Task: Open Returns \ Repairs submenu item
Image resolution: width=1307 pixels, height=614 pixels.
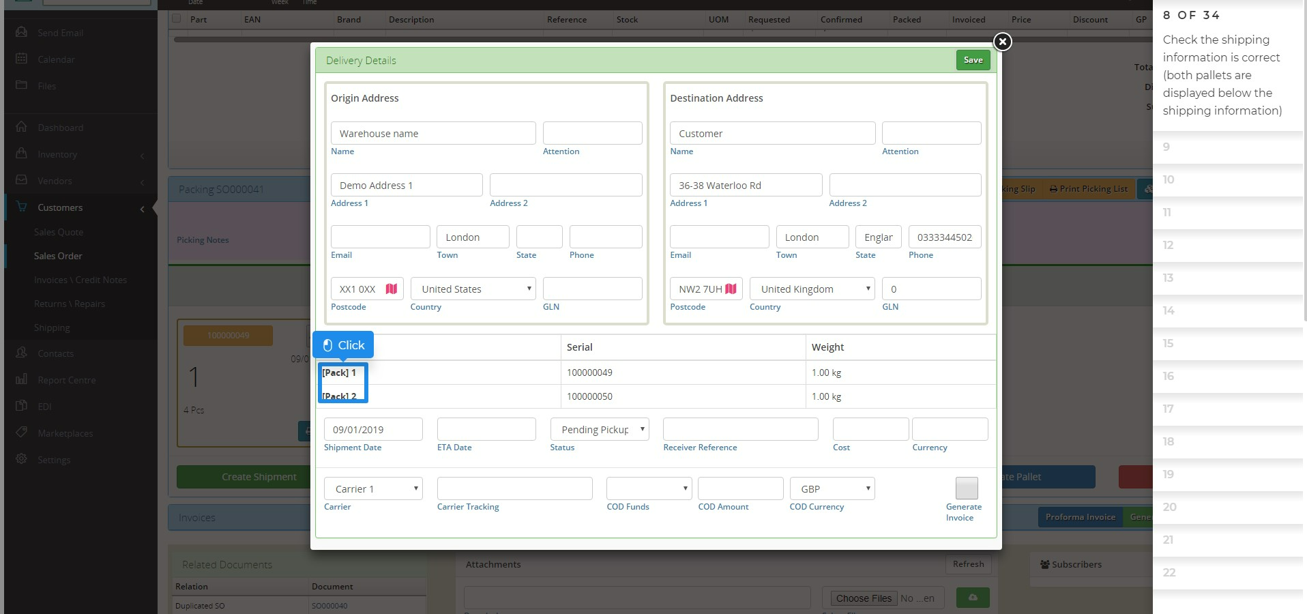Action: 70,304
